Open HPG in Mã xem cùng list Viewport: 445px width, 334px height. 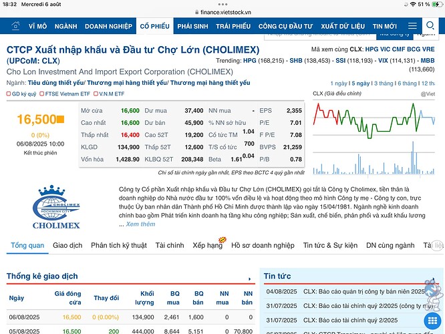click(x=372, y=49)
